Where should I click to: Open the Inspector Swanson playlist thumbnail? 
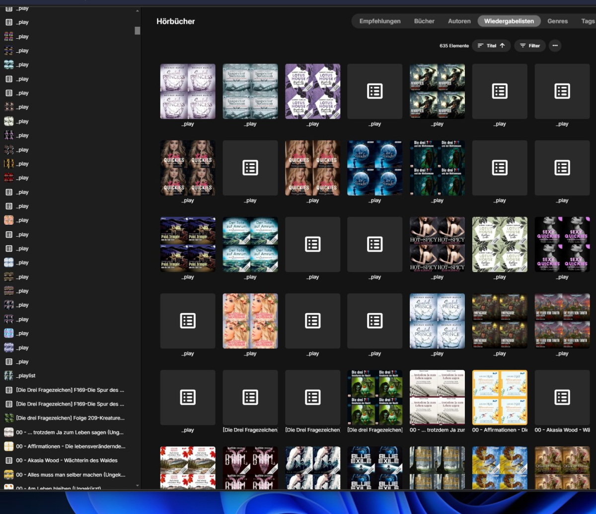250,91
